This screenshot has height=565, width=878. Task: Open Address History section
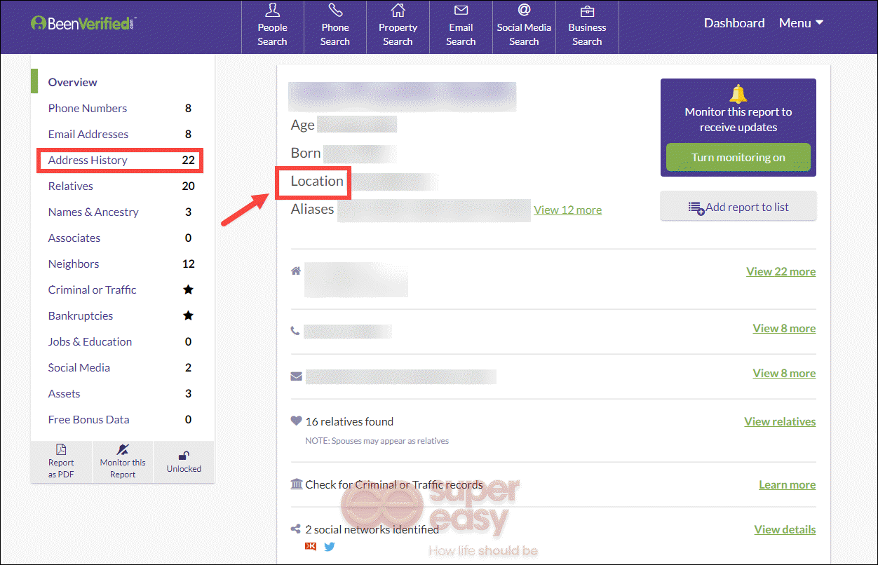(88, 160)
